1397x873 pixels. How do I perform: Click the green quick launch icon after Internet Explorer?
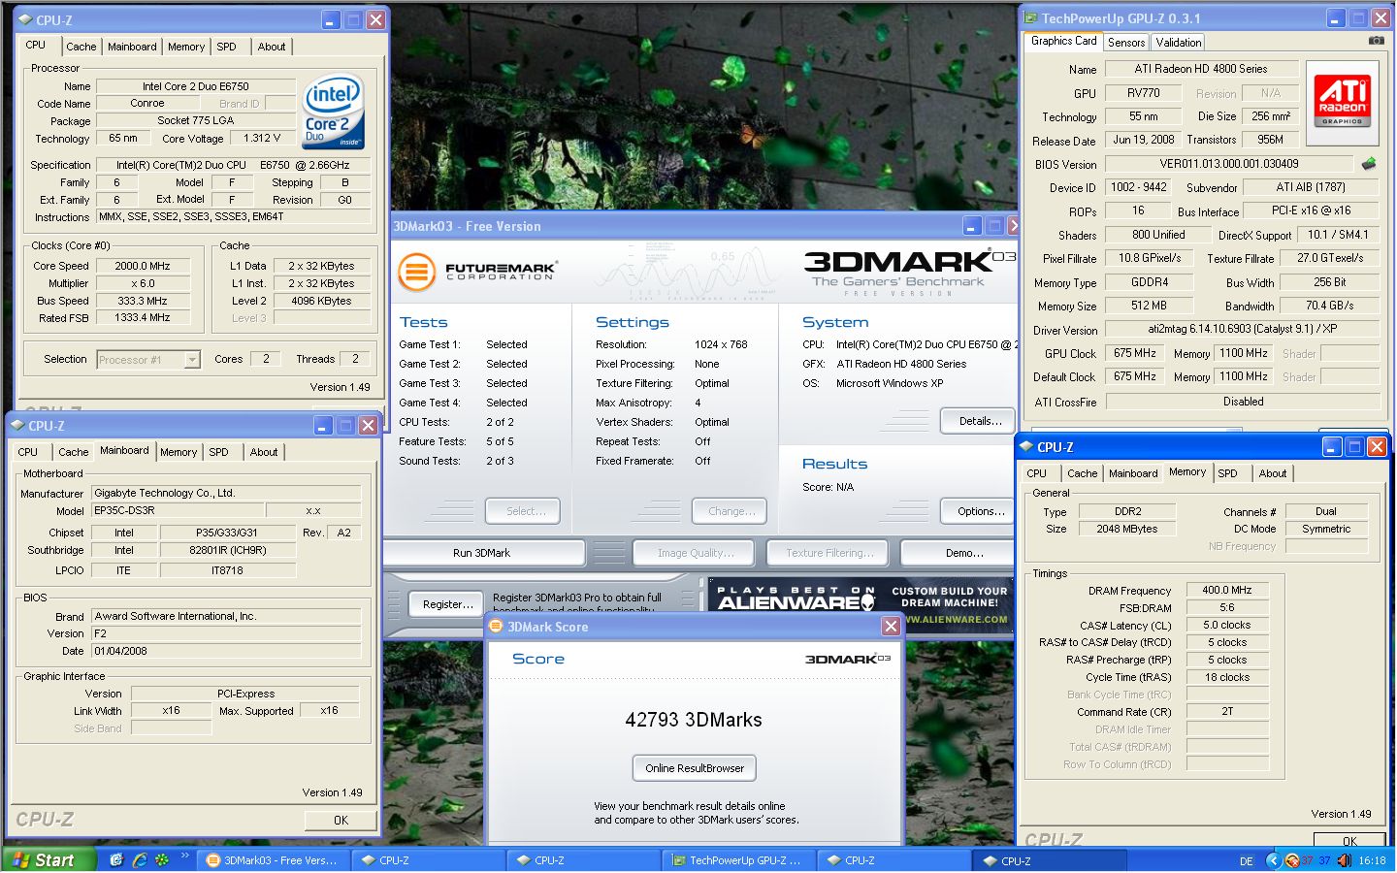coord(162,860)
